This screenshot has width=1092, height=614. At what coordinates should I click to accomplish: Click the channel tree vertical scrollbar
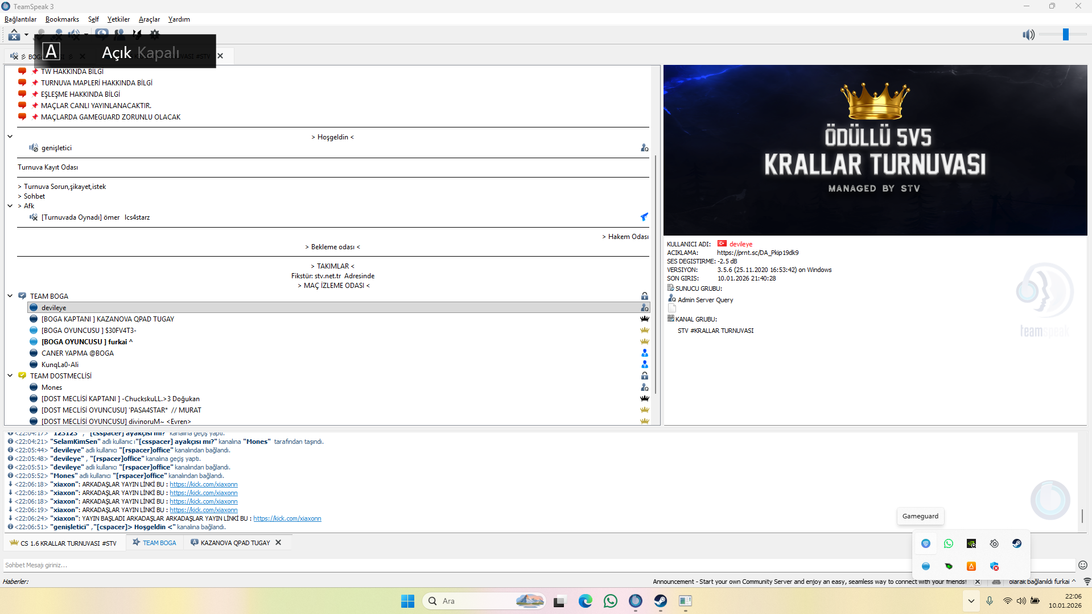(656, 273)
